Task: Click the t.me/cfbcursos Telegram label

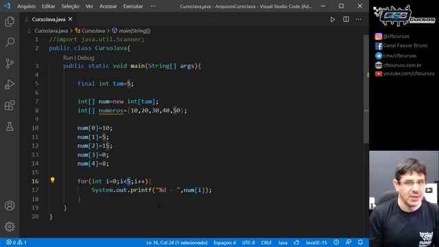Action: [x=400, y=56]
